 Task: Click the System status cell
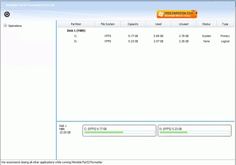tap(206, 36)
